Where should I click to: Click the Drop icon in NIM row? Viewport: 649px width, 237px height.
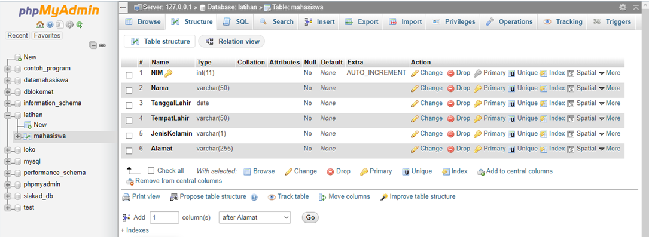tap(451, 73)
